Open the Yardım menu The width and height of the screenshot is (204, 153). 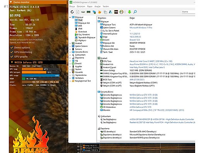click(106, 6)
